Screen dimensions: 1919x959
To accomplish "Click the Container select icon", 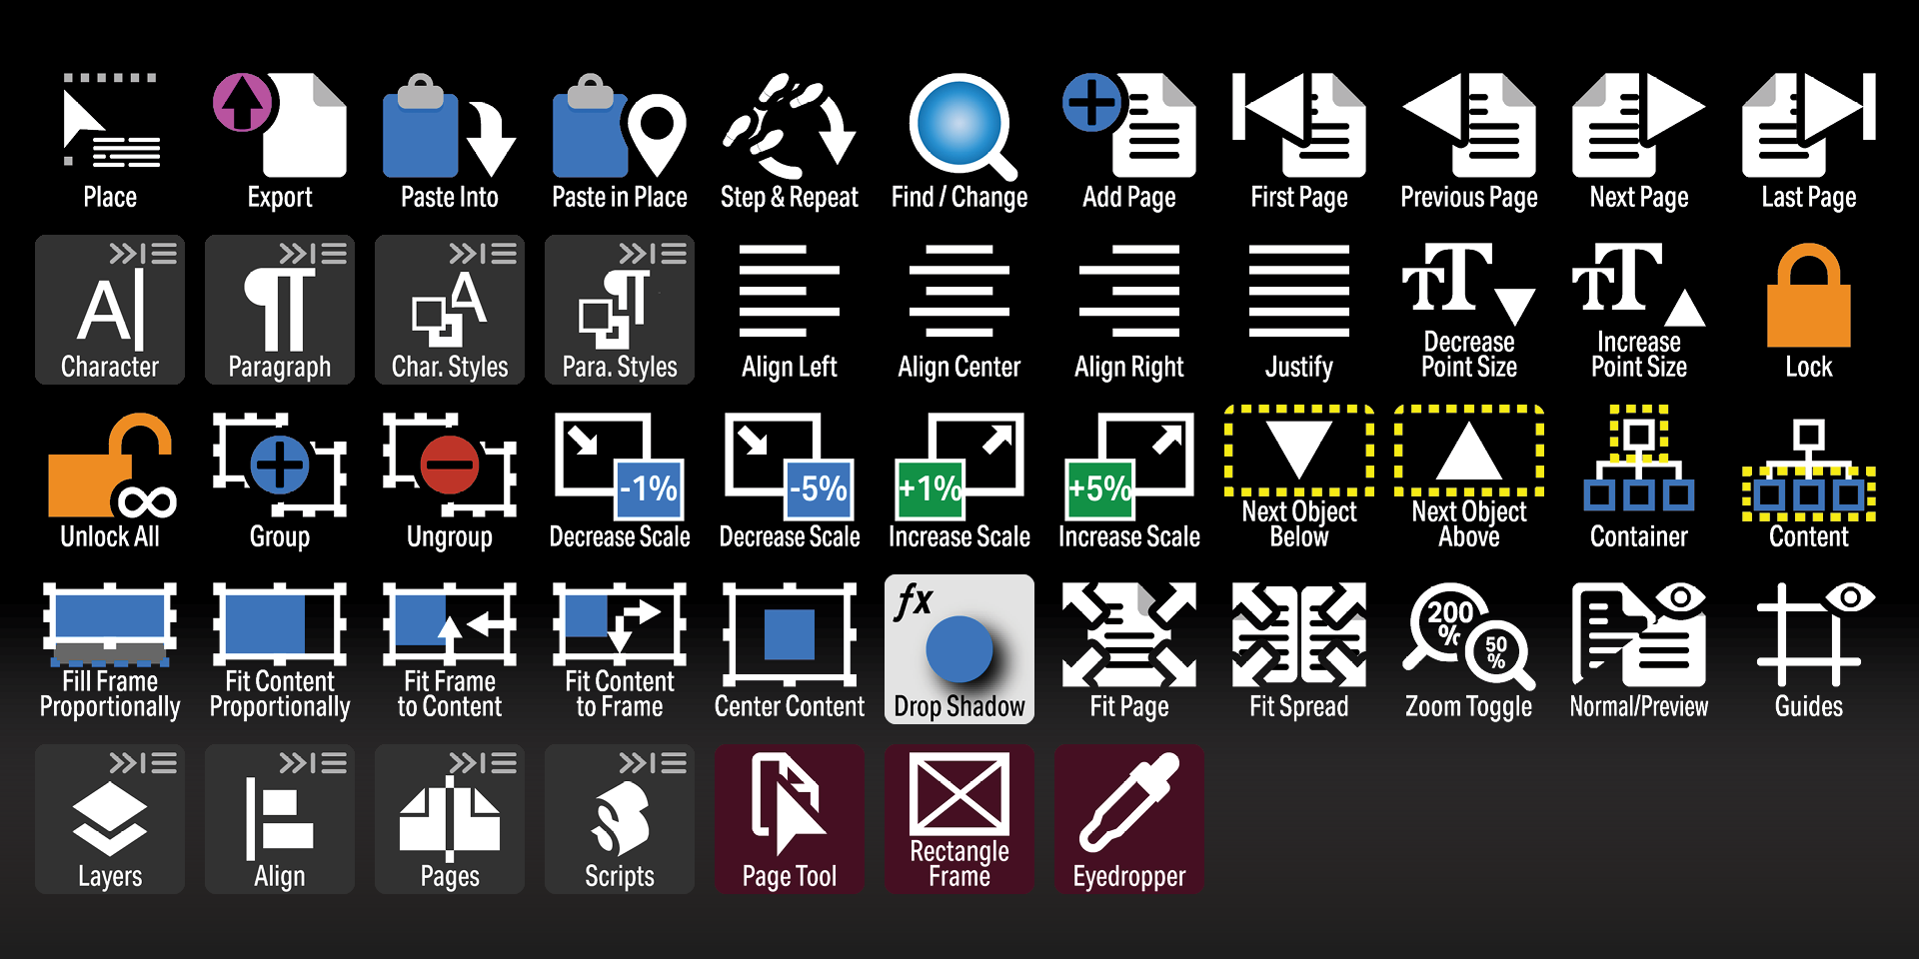I will tap(1639, 460).
